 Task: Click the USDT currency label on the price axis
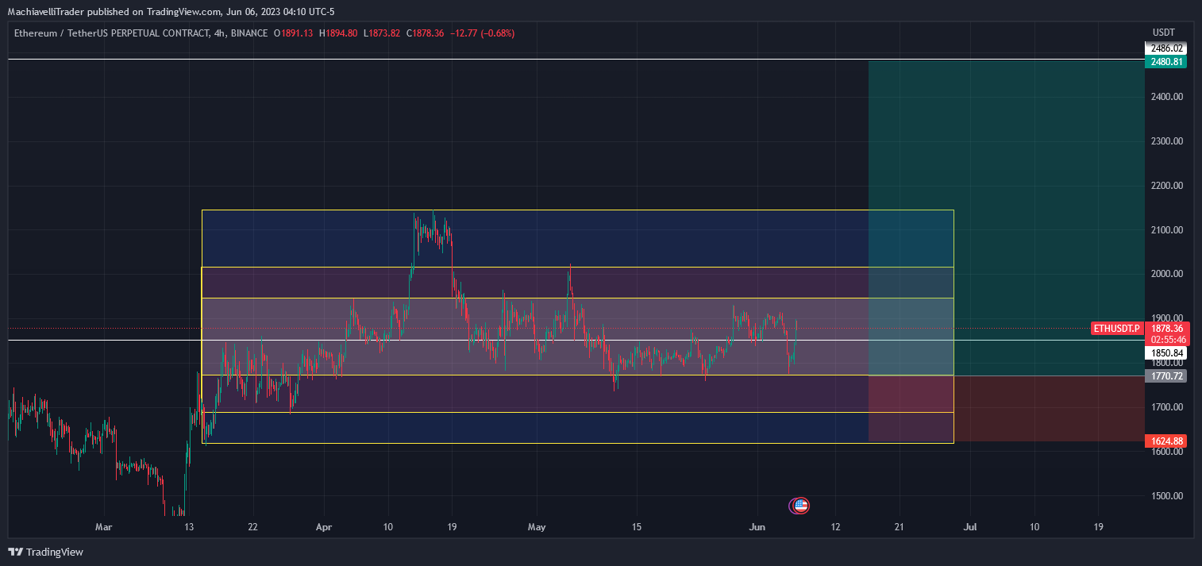(x=1162, y=33)
